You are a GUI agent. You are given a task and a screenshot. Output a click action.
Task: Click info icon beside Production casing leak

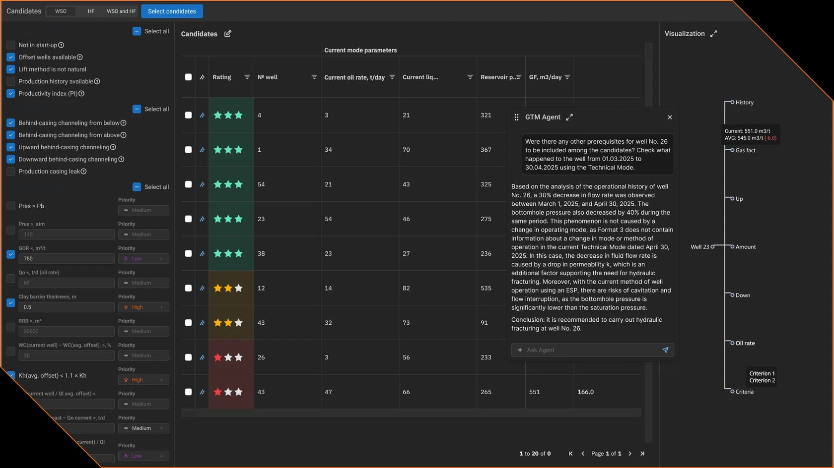pyautogui.click(x=83, y=172)
